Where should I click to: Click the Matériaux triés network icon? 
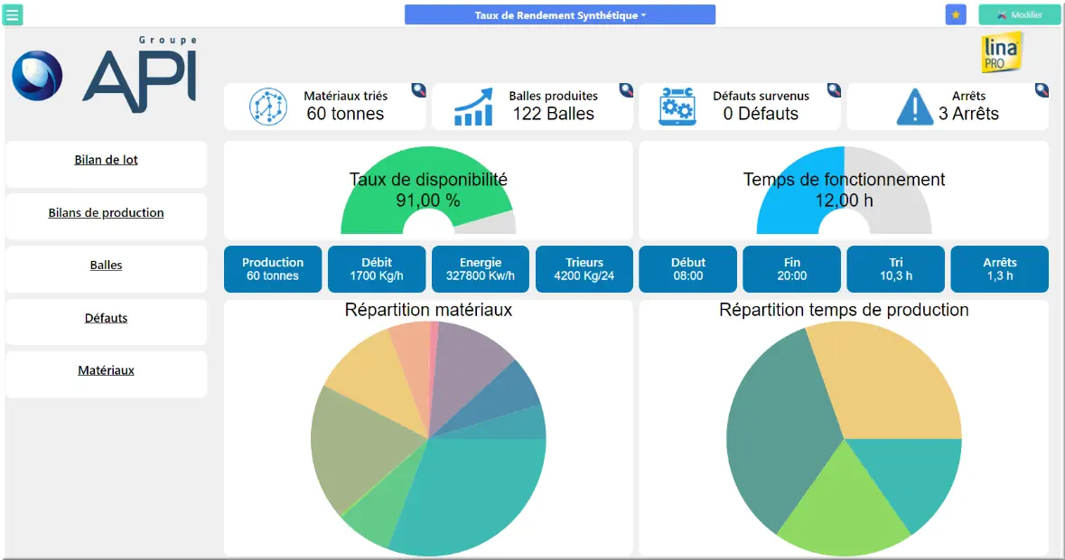(267, 107)
